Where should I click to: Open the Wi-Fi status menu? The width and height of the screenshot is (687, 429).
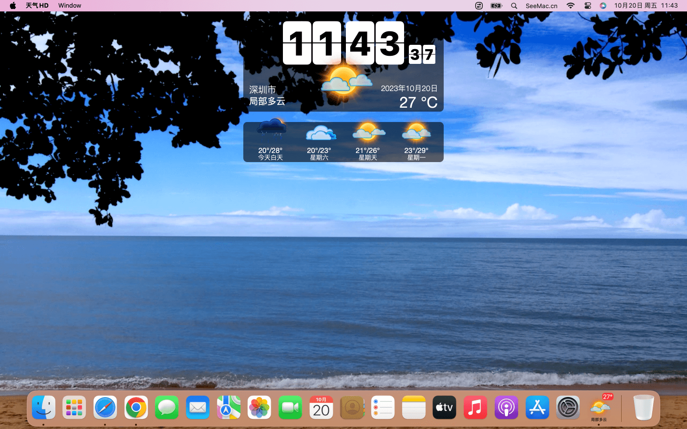[571, 6]
